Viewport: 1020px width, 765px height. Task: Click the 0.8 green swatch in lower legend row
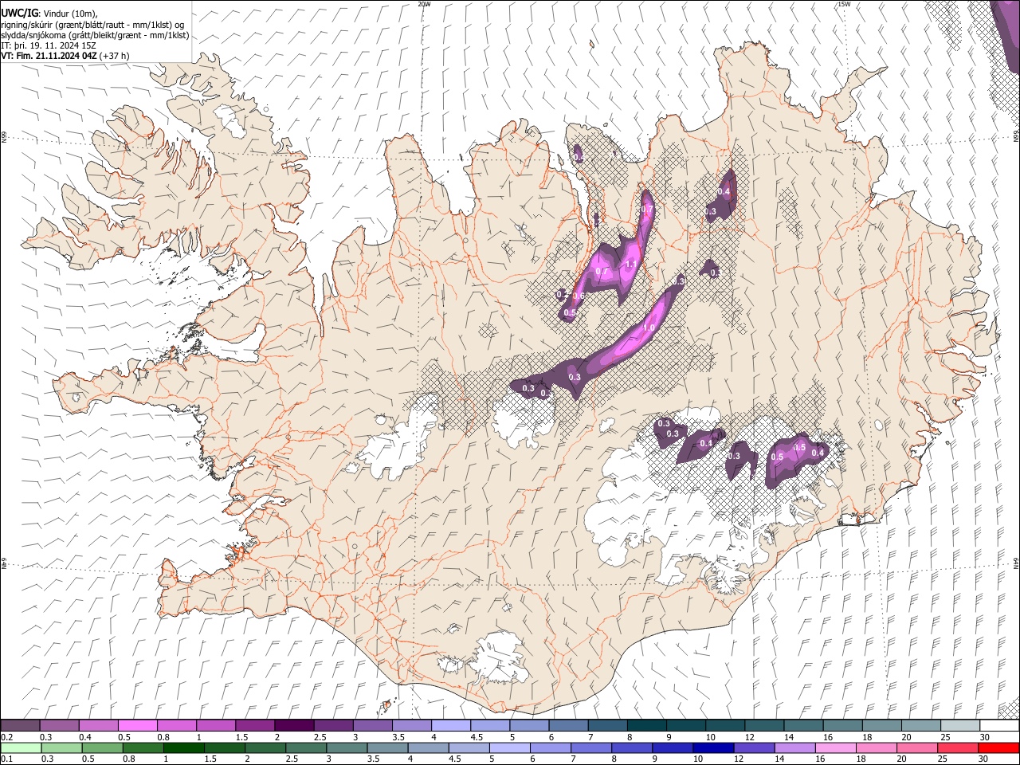point(143,747)
